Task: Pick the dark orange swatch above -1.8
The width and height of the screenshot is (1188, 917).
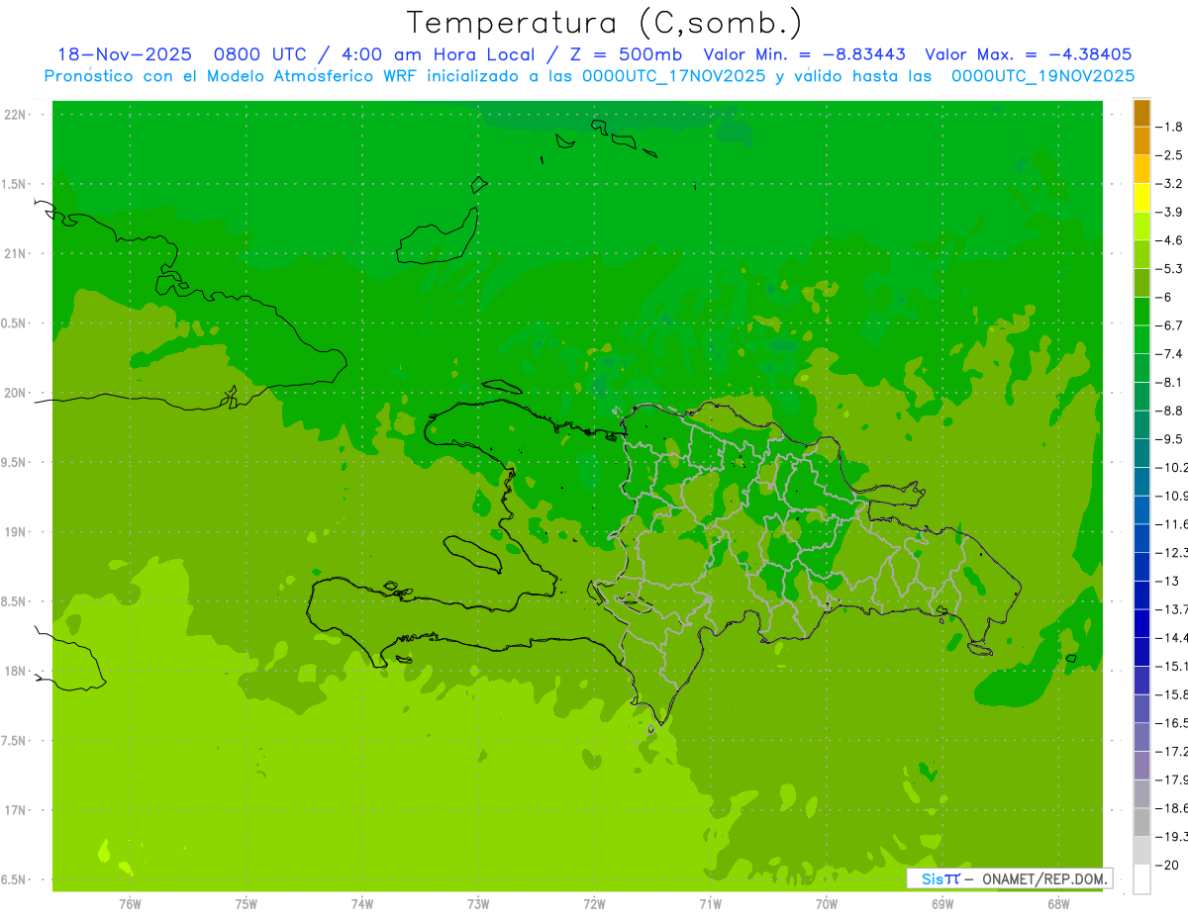Action: [x=1141, y=113]
